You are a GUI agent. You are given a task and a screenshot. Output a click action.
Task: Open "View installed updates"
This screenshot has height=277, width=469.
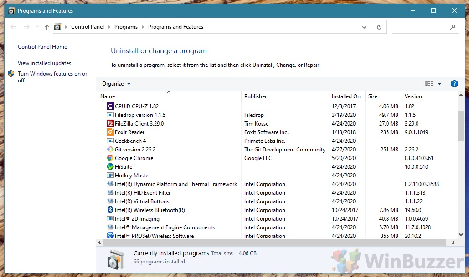[44, 63]
